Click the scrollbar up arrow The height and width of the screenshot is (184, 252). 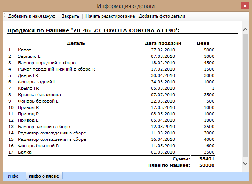[x=246, y=29]
